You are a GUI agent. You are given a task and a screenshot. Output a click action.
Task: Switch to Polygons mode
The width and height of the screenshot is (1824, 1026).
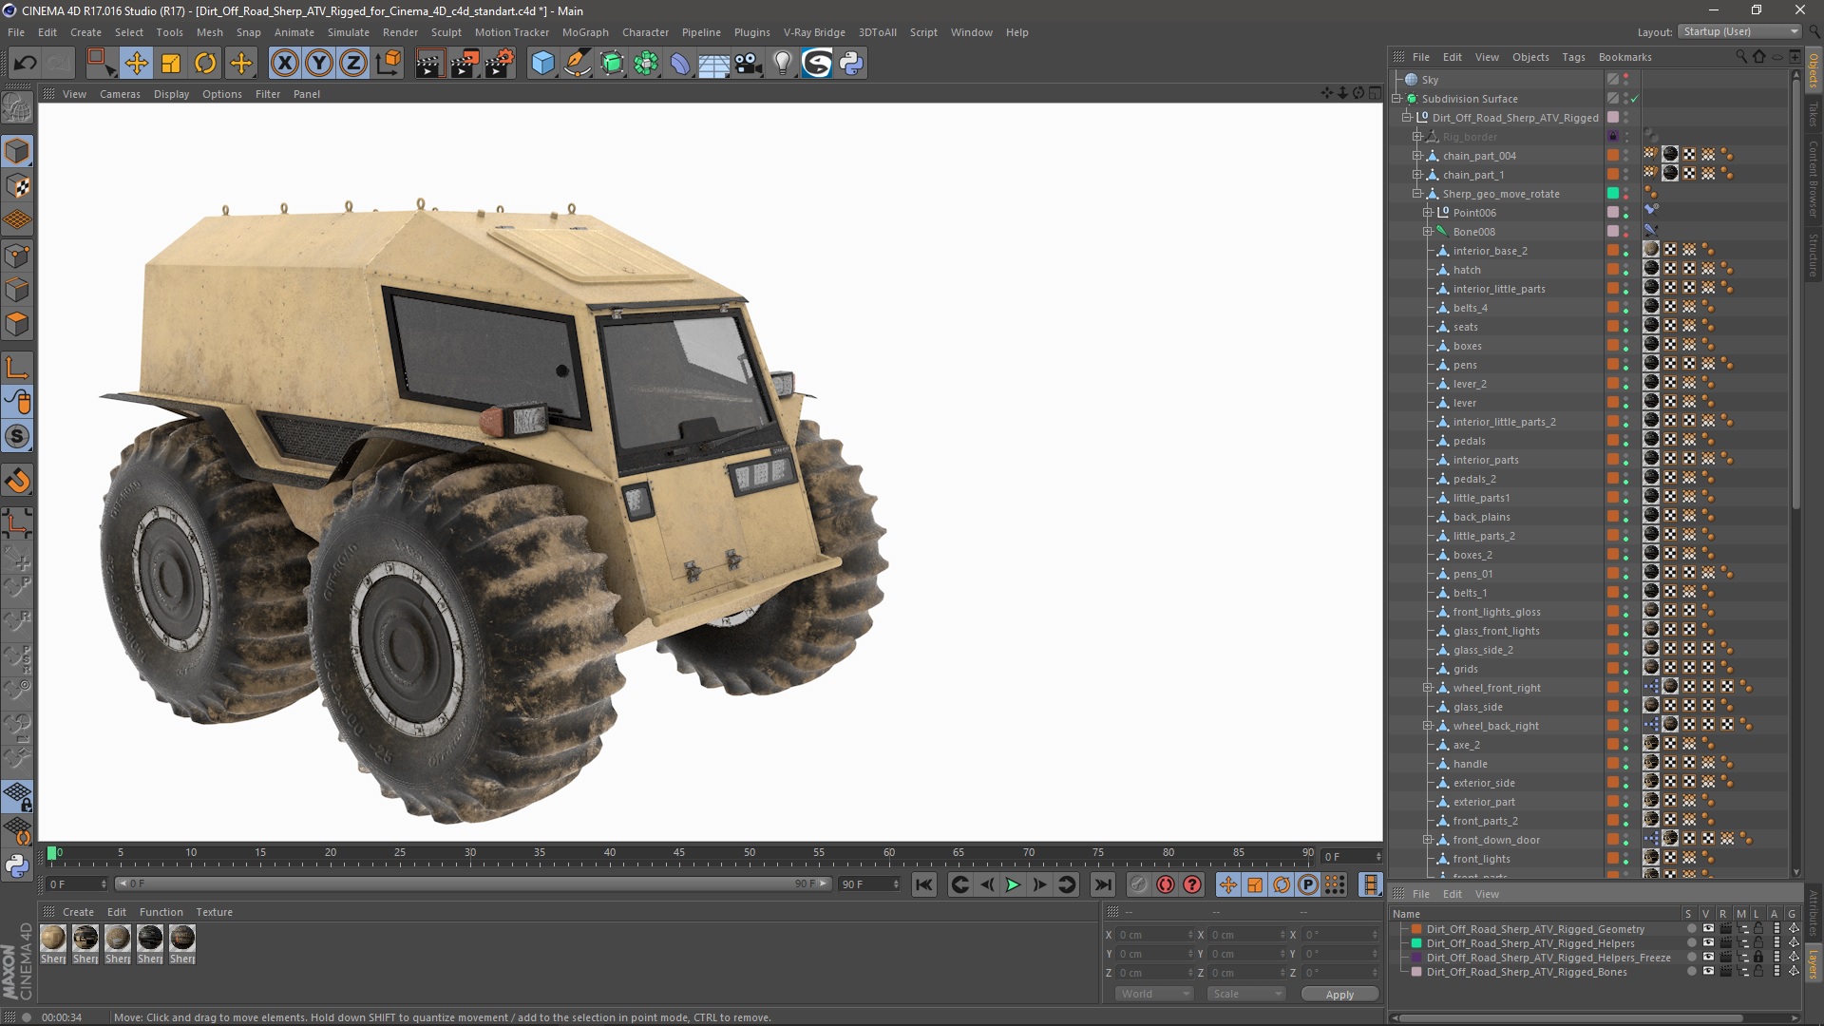pyautogui.click(x=17, y=324)
